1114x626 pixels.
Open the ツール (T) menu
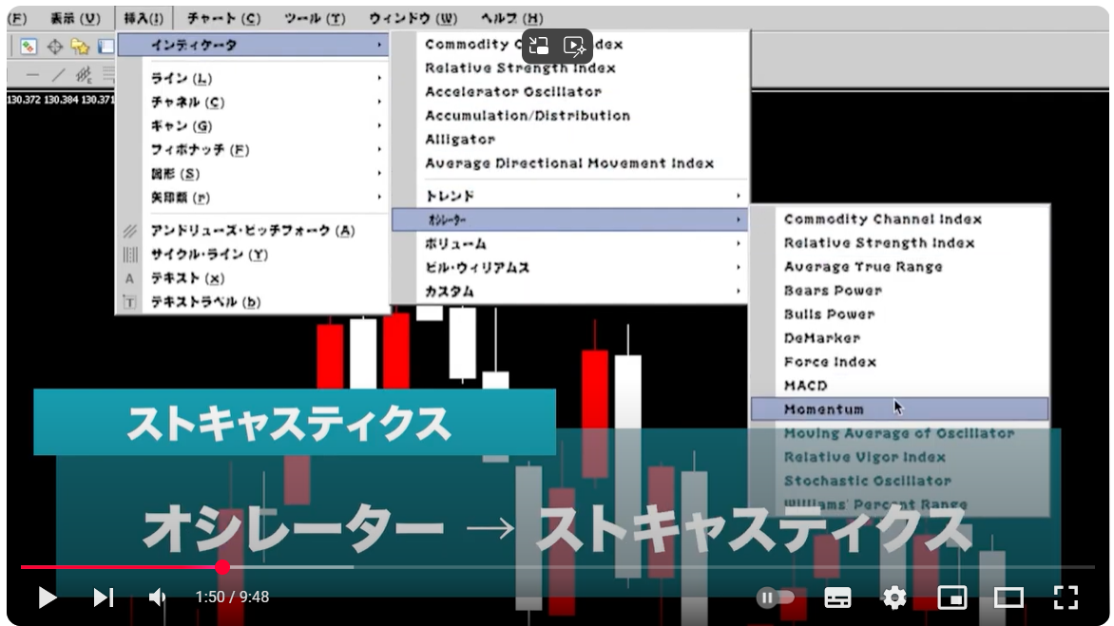pos(315,18)
